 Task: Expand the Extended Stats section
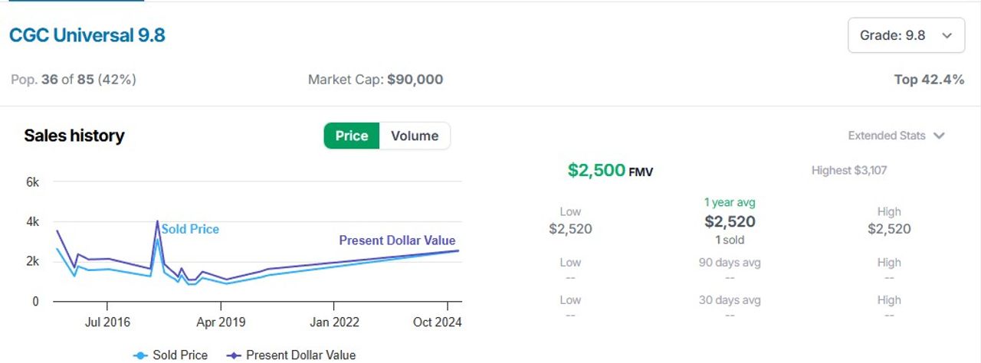coord(896,136)
